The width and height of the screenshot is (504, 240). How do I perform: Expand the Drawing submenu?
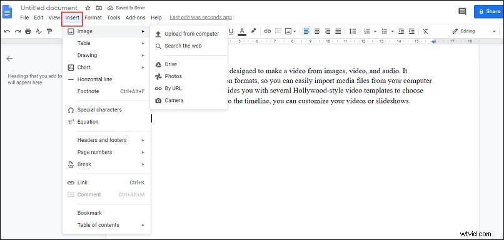click(106, 55)
